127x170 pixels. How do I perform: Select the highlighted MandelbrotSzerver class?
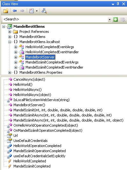40,57
